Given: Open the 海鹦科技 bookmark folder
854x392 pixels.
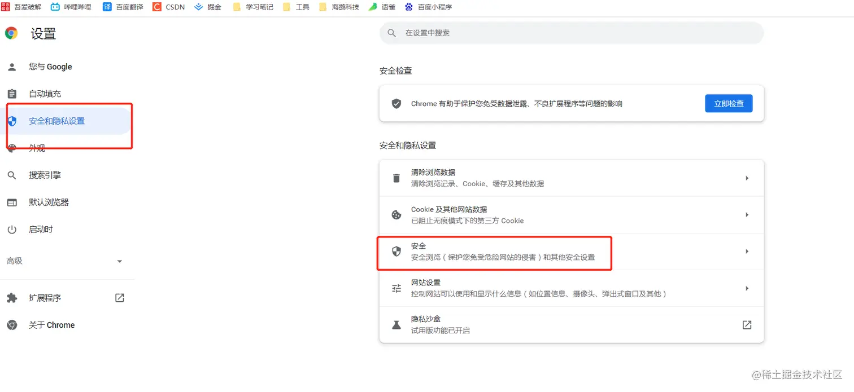Looking at the screenshot, I should pyautogui.click(x=339, y=7).
